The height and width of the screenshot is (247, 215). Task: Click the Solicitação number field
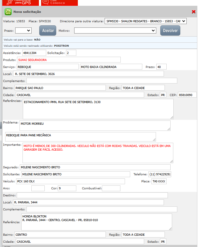[71, 53]
